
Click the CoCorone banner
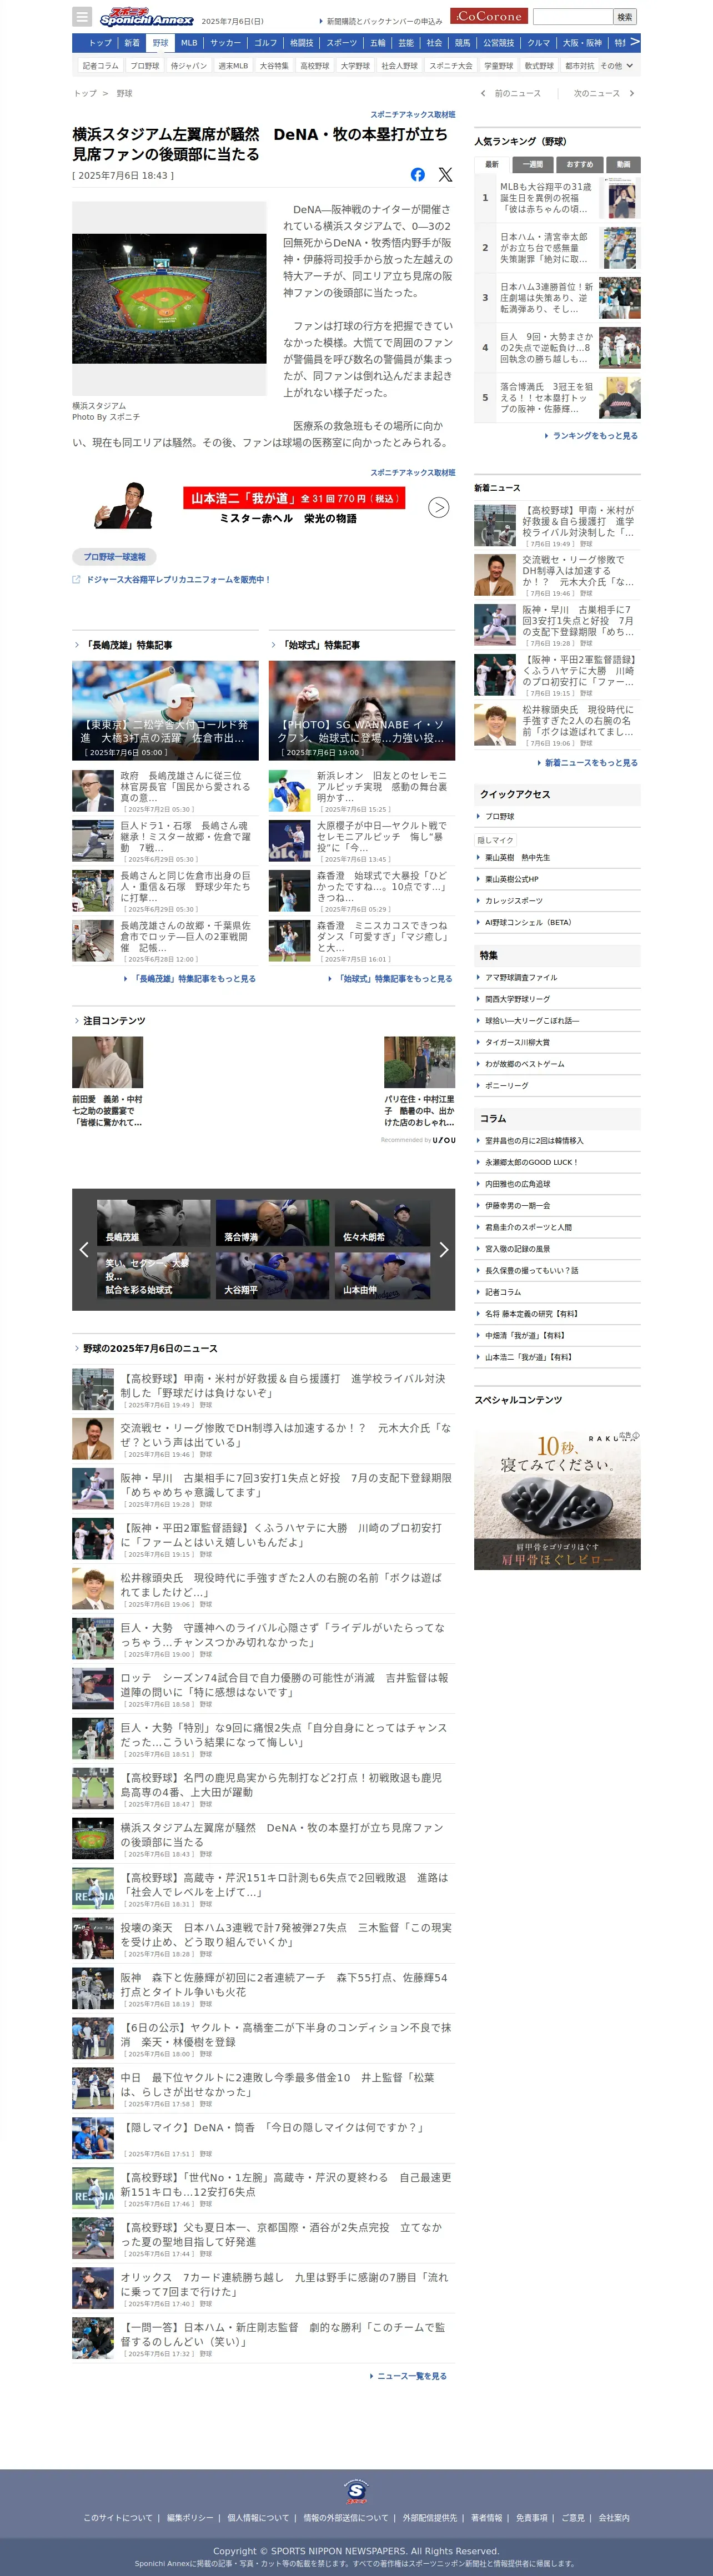click(x=489, y=16)
